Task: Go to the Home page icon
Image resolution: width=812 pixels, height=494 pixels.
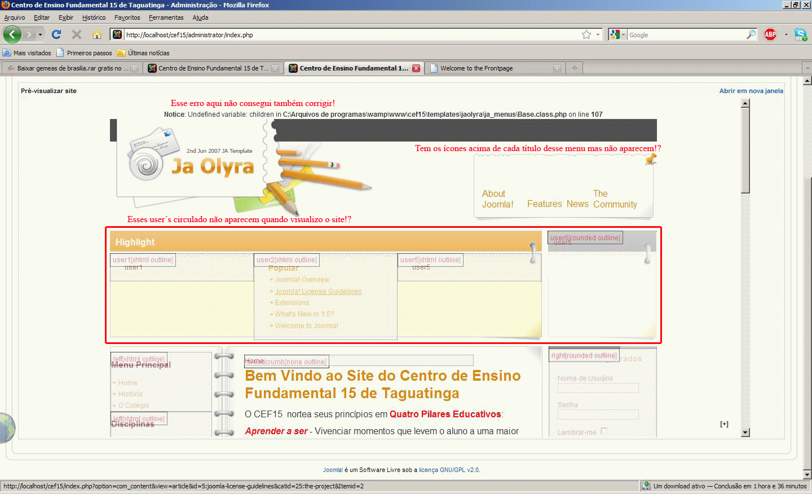Action: [x=97, y=34]
